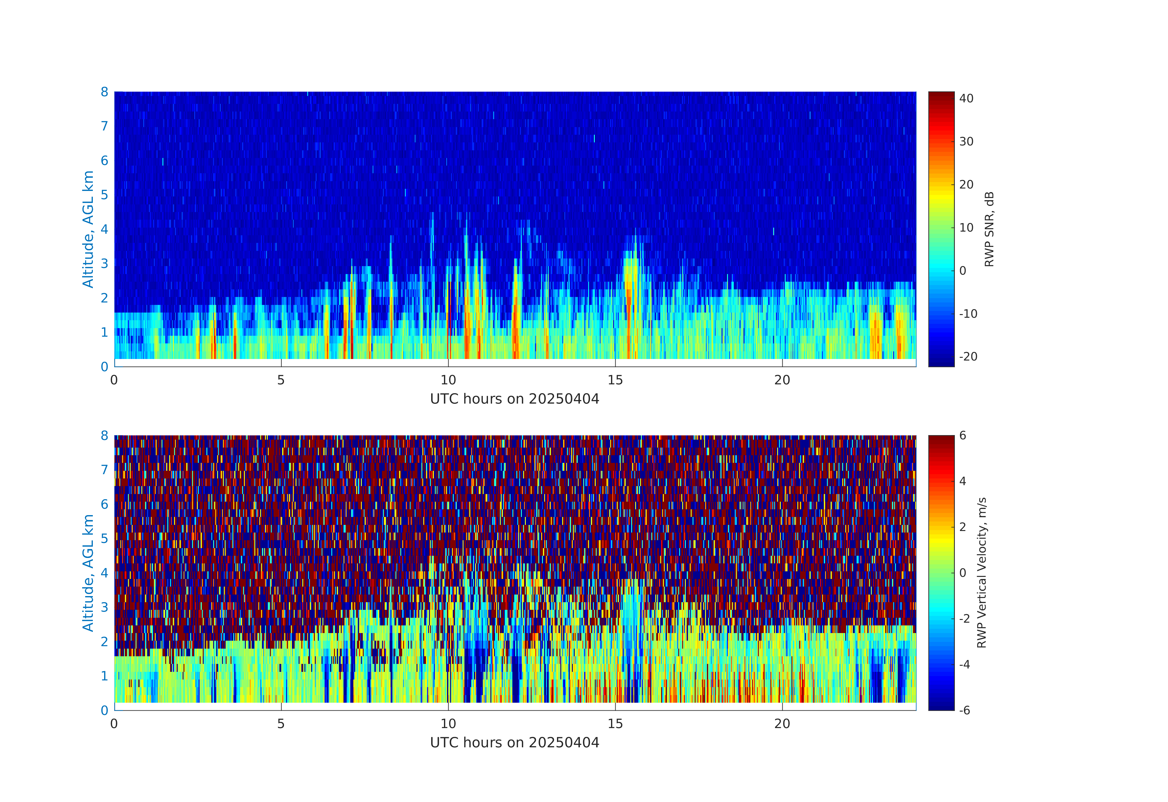Click the 8 km tick on the top y-axis
This screenshot has height=802, width=1168.
(x=104, y=92)
